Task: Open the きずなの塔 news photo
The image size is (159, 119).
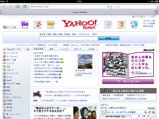Action: [x=85, y=61]
